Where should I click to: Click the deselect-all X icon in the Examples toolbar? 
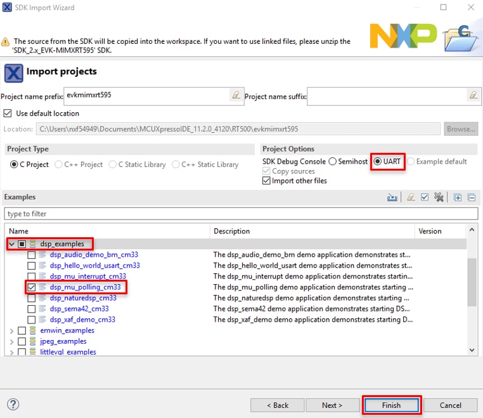click(439, 197)
